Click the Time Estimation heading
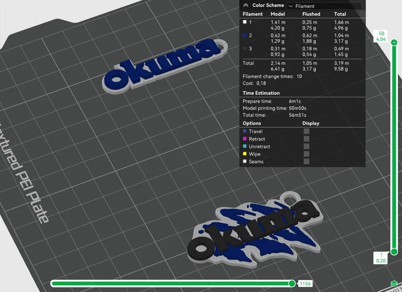Viewport: 402px width, 292px height. coord(261,93)
